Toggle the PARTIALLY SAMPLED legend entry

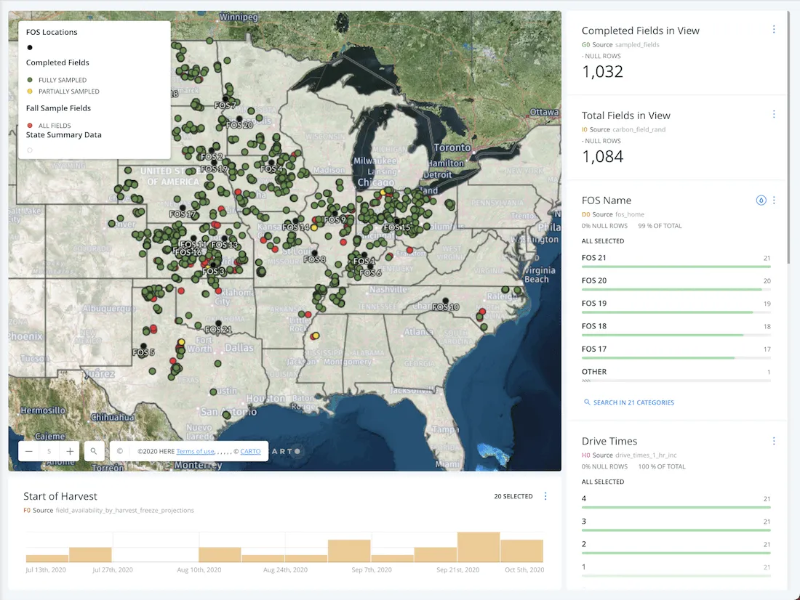click(x=31, y=92)
